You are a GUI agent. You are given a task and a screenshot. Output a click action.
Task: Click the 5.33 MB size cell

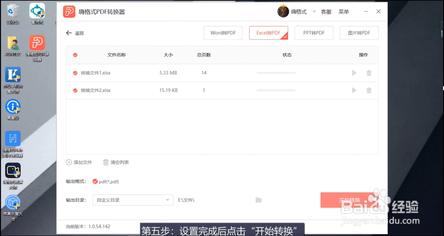[x=168, y=73]
